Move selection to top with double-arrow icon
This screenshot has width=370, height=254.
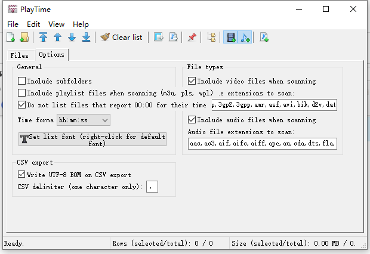[43, 37]
